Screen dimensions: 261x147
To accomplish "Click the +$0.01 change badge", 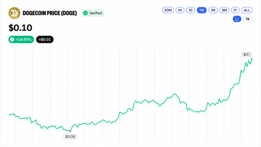I will click(45, 39).
